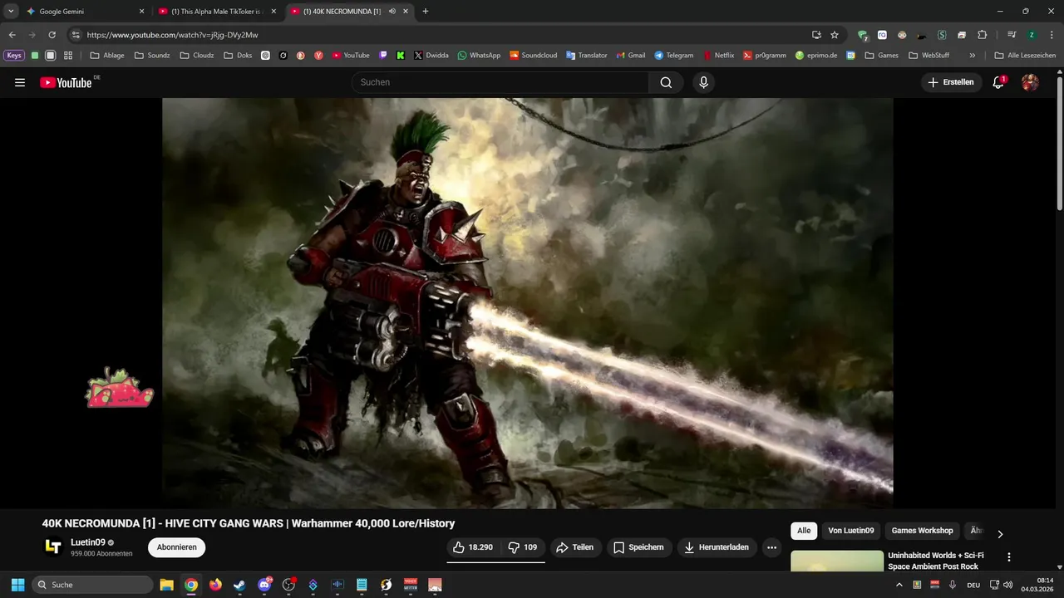The image size is (1064, 598).
Task: Open the strawberry character overlay beside video
Action: (x=120, y=388)
